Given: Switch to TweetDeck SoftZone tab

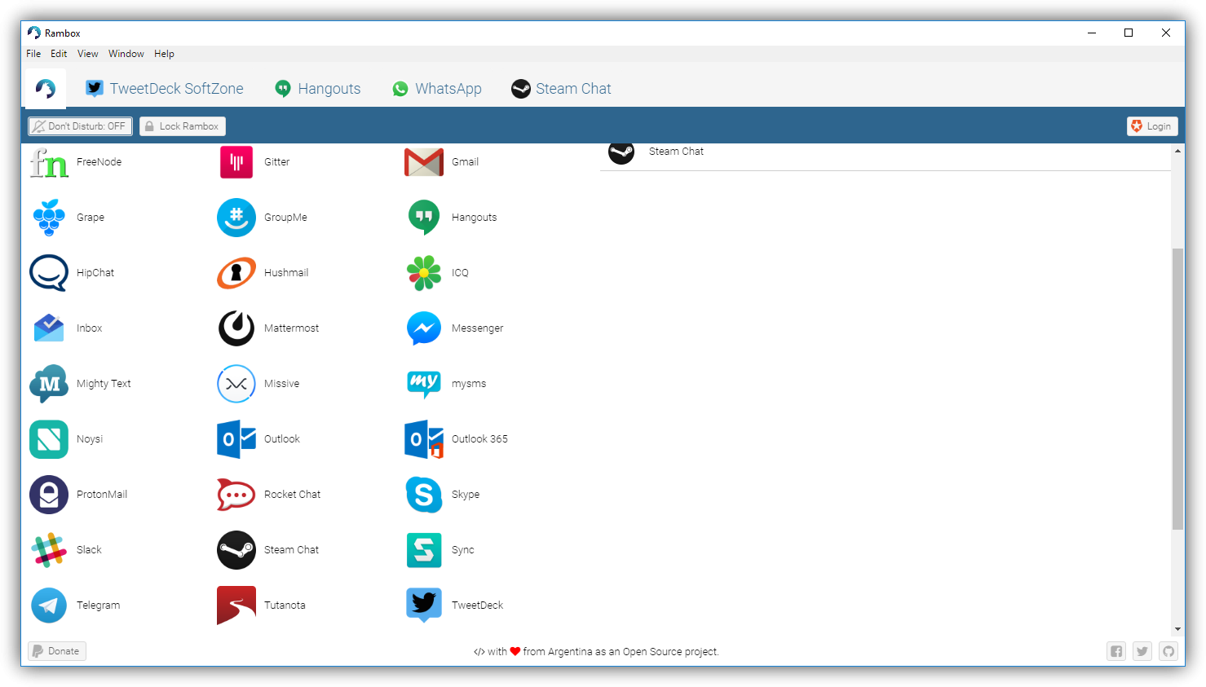Looking at the screenshot, I should 165,89.
